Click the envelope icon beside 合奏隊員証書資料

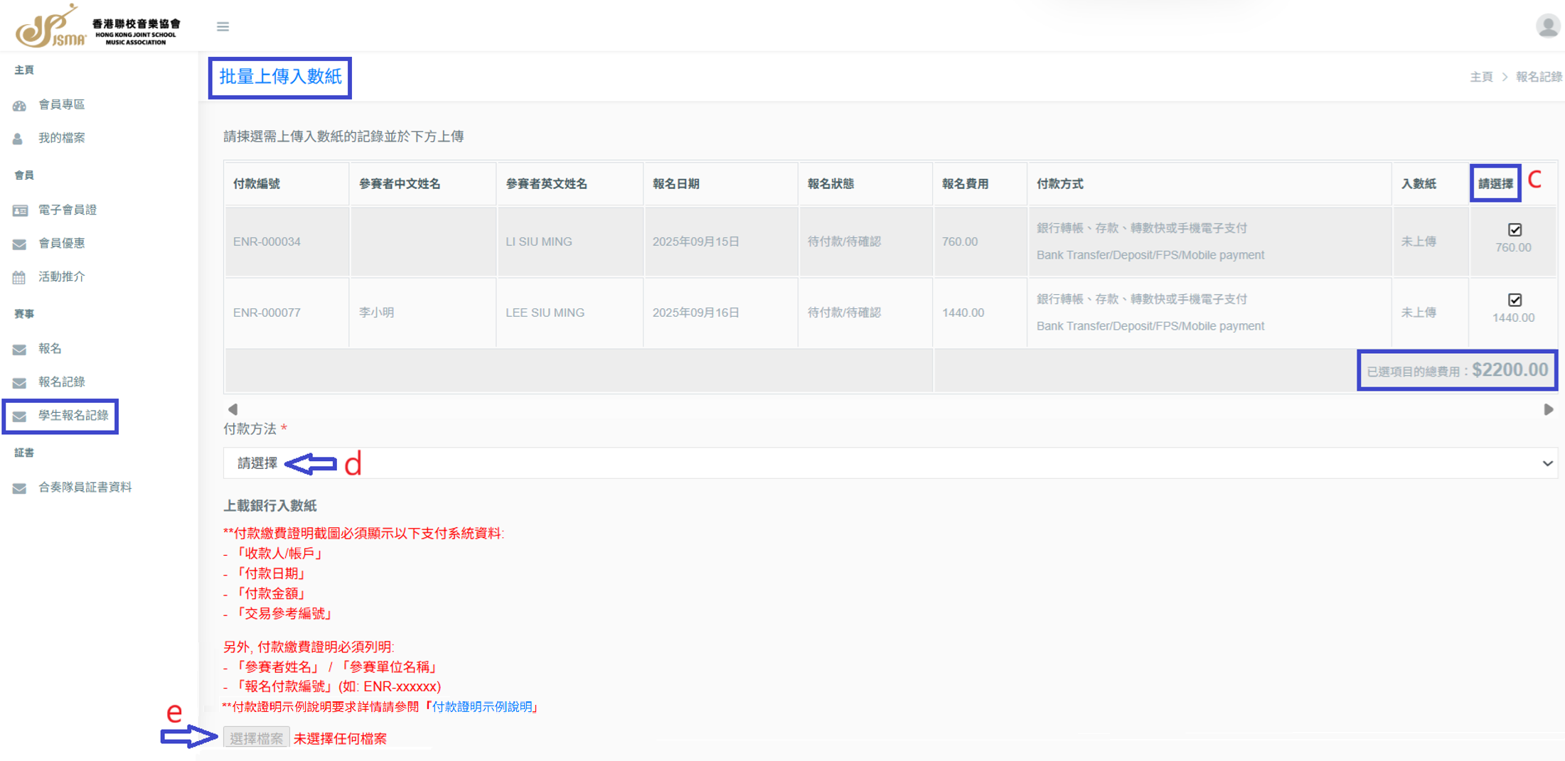pyautogui.click(x=19, y=487)
